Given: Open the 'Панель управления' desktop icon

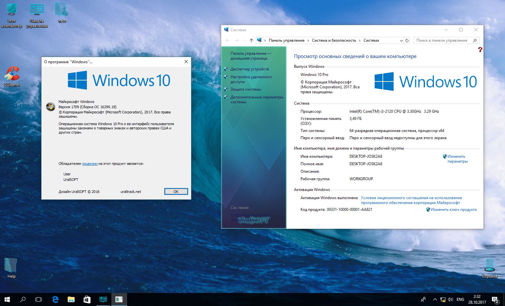Looking at the screenshot, I should point(37,16).
